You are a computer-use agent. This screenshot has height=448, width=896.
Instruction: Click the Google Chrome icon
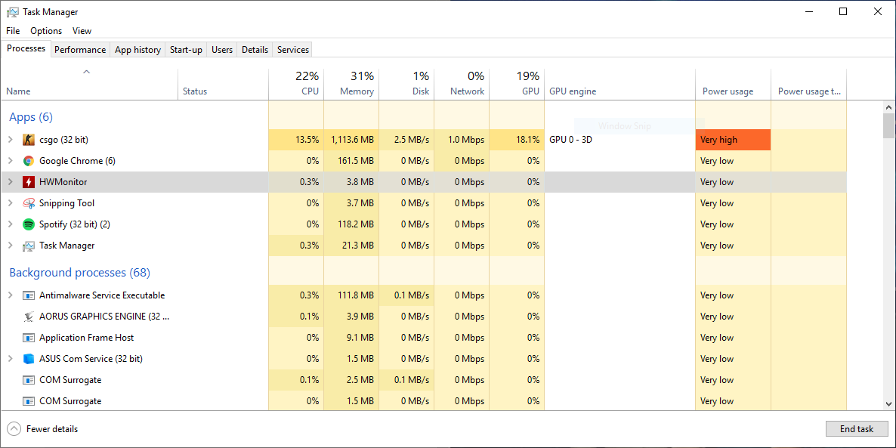click(x=29, y=161)
